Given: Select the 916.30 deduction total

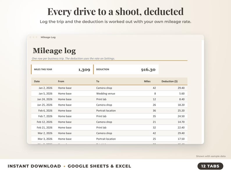Looking at the screenshot, I should (x=148, y=70).
